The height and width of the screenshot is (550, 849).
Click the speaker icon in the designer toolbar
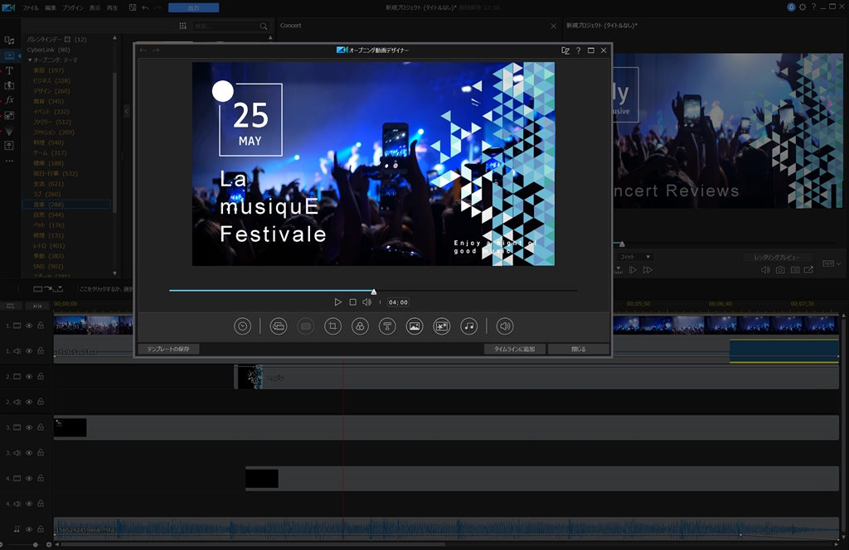tap(504, 326)
